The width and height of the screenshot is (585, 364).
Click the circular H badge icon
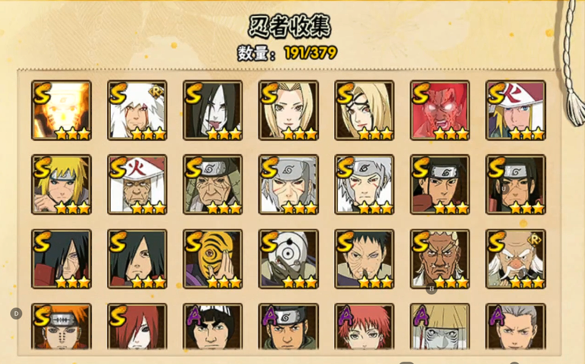(x=431, y=289)
